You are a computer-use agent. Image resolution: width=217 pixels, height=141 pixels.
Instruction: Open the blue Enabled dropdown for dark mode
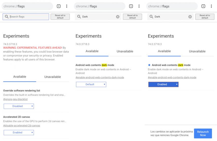[x=163, y=84]
